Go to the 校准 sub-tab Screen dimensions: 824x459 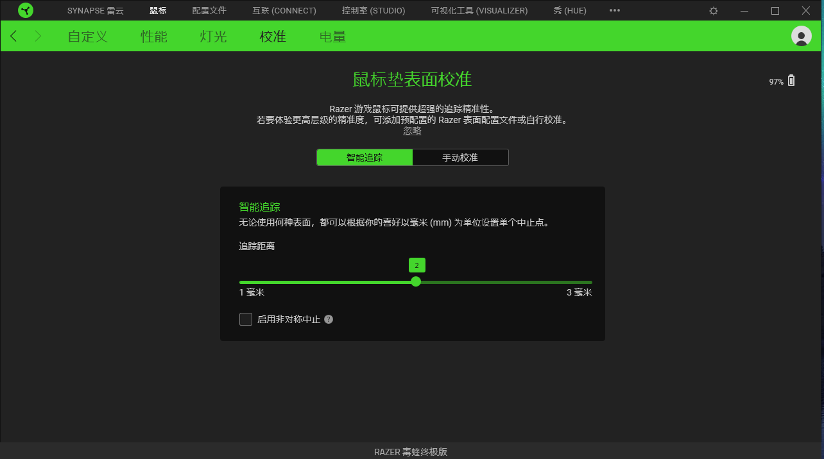pos(273,37)
